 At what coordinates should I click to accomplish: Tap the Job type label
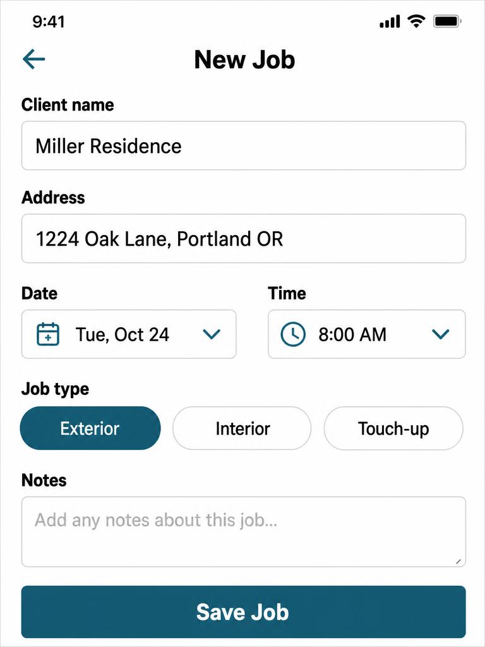[x=56, y=389]
